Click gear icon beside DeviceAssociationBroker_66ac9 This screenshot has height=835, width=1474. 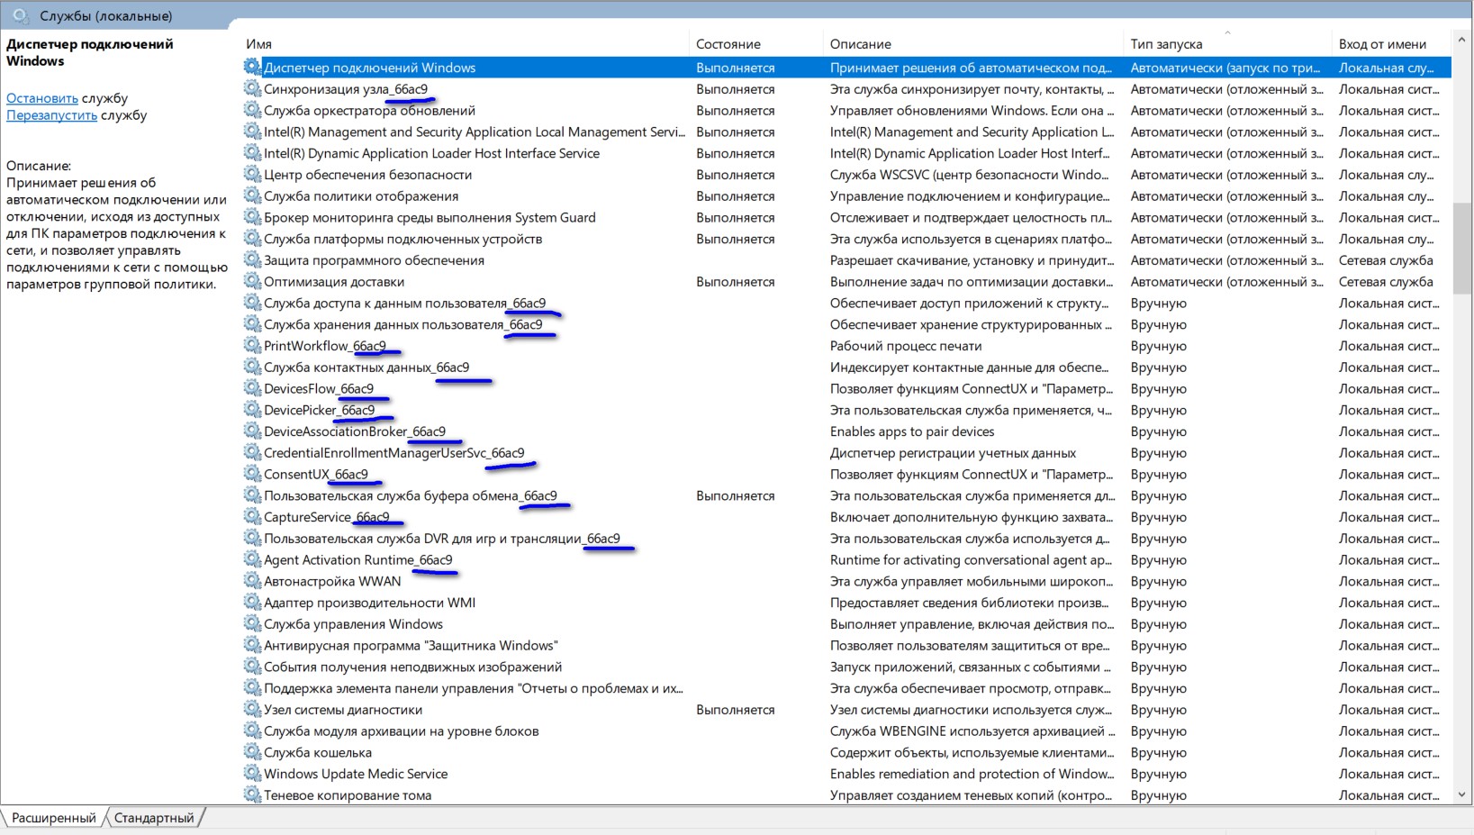pyautogui.click(x=252, y=431)
